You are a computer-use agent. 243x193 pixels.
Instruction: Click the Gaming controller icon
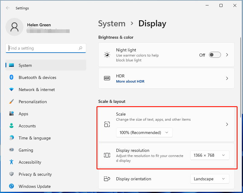[x=11, y=150]
